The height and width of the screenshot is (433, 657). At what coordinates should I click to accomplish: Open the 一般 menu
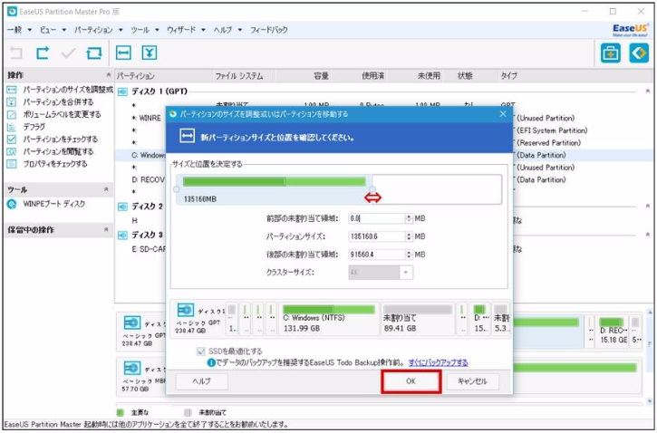(x=19, y=30)
